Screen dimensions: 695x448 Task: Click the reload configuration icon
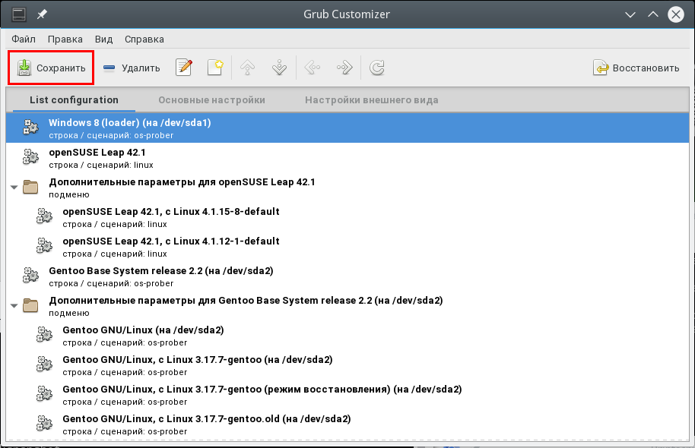(x=376, y=68)
